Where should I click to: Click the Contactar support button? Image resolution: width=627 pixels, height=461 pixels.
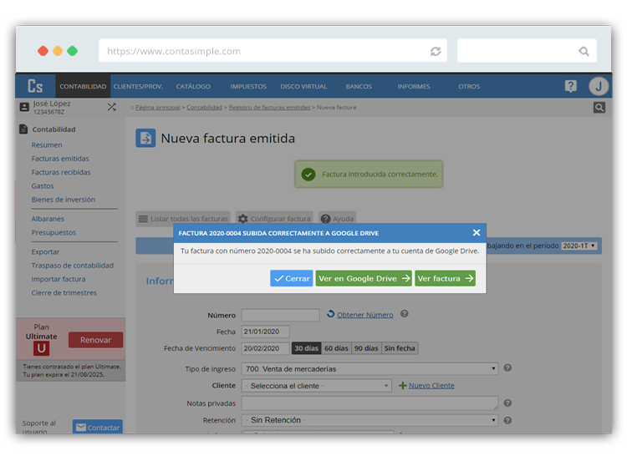pyautogui.click(x=98, y=427)
